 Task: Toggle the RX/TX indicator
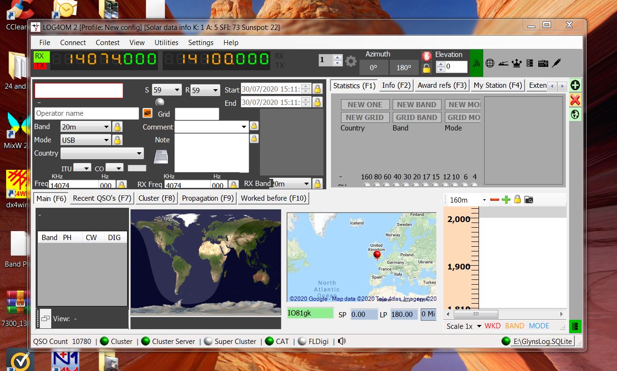(42, 61)
